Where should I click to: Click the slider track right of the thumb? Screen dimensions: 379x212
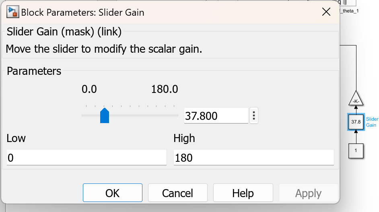click(145, 115)
